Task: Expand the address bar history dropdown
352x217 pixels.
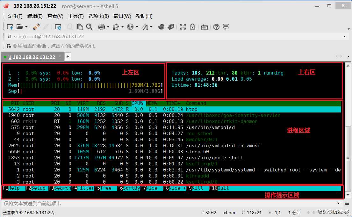Action: click(x=344, y=37)
